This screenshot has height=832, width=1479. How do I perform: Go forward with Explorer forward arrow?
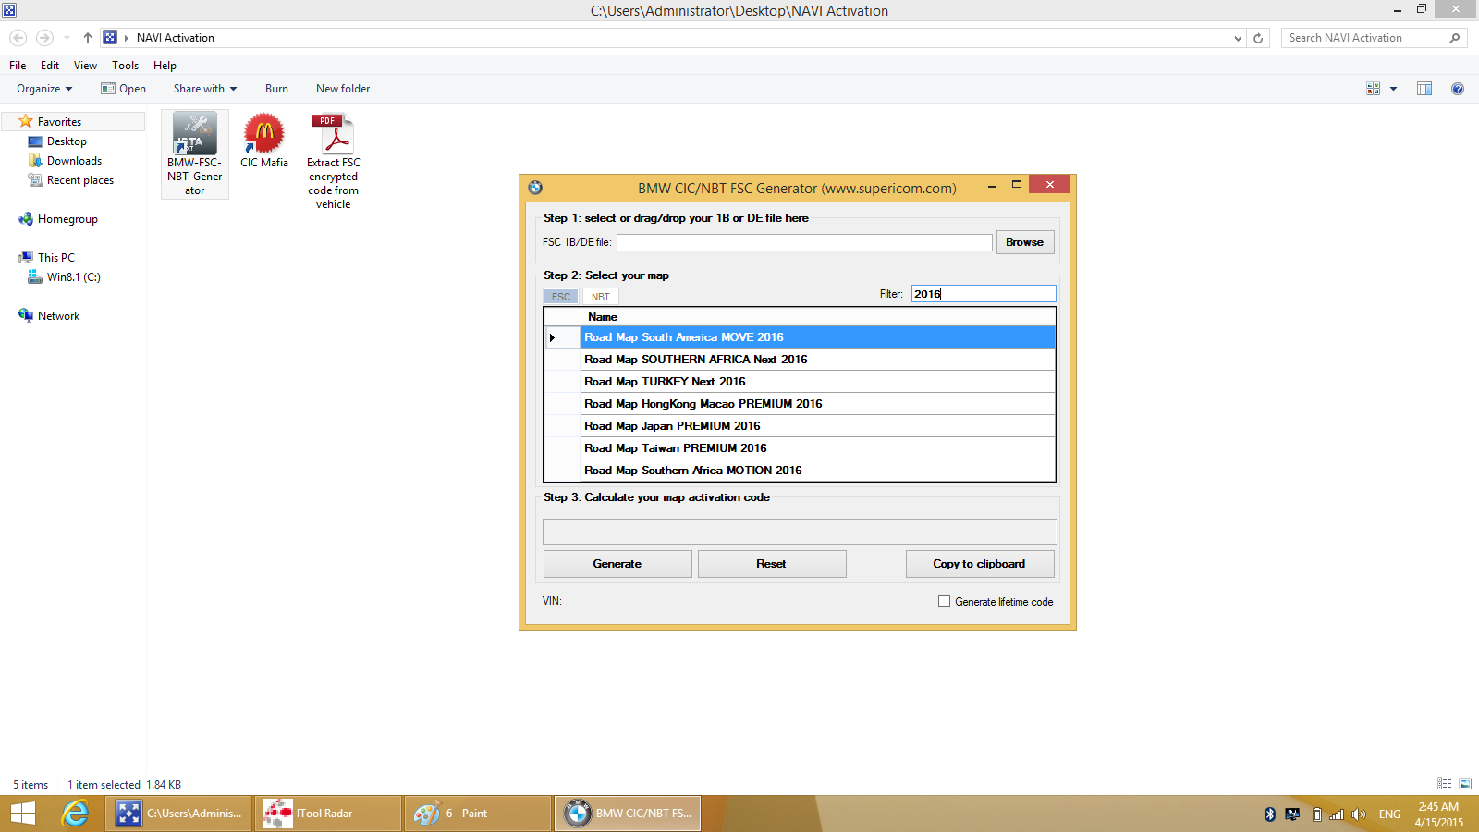tap(44, 38)
